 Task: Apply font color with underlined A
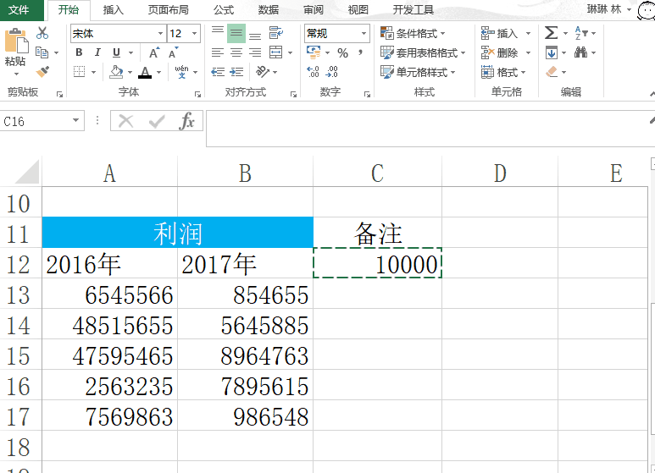point(145,72)
